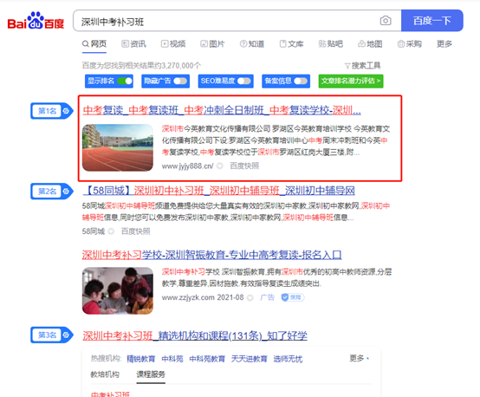Enable the SEO难易度 toggle
This screenshot has height=397, width=480.
tap(244, 81)
